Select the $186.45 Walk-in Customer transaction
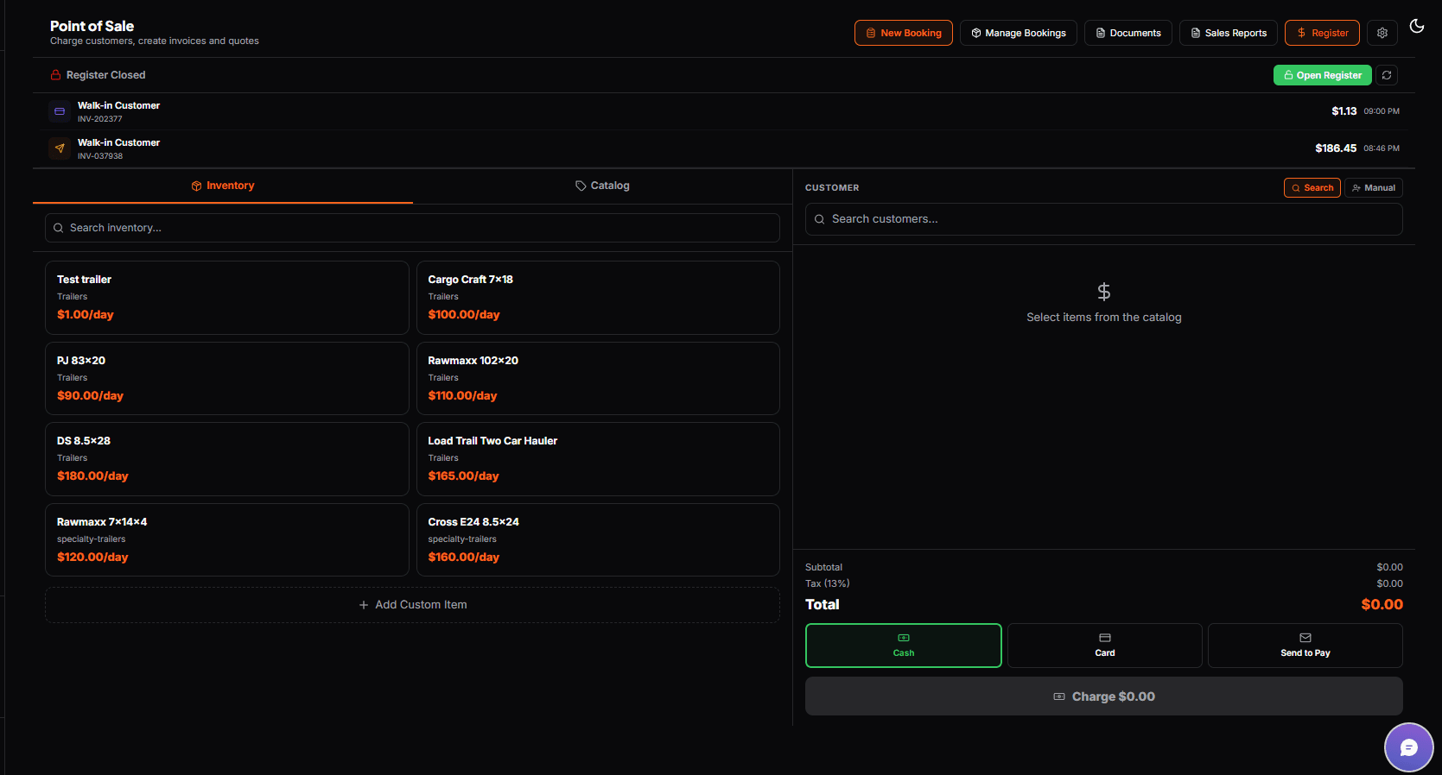This screenshot has height=775, width=1442. 724,148
